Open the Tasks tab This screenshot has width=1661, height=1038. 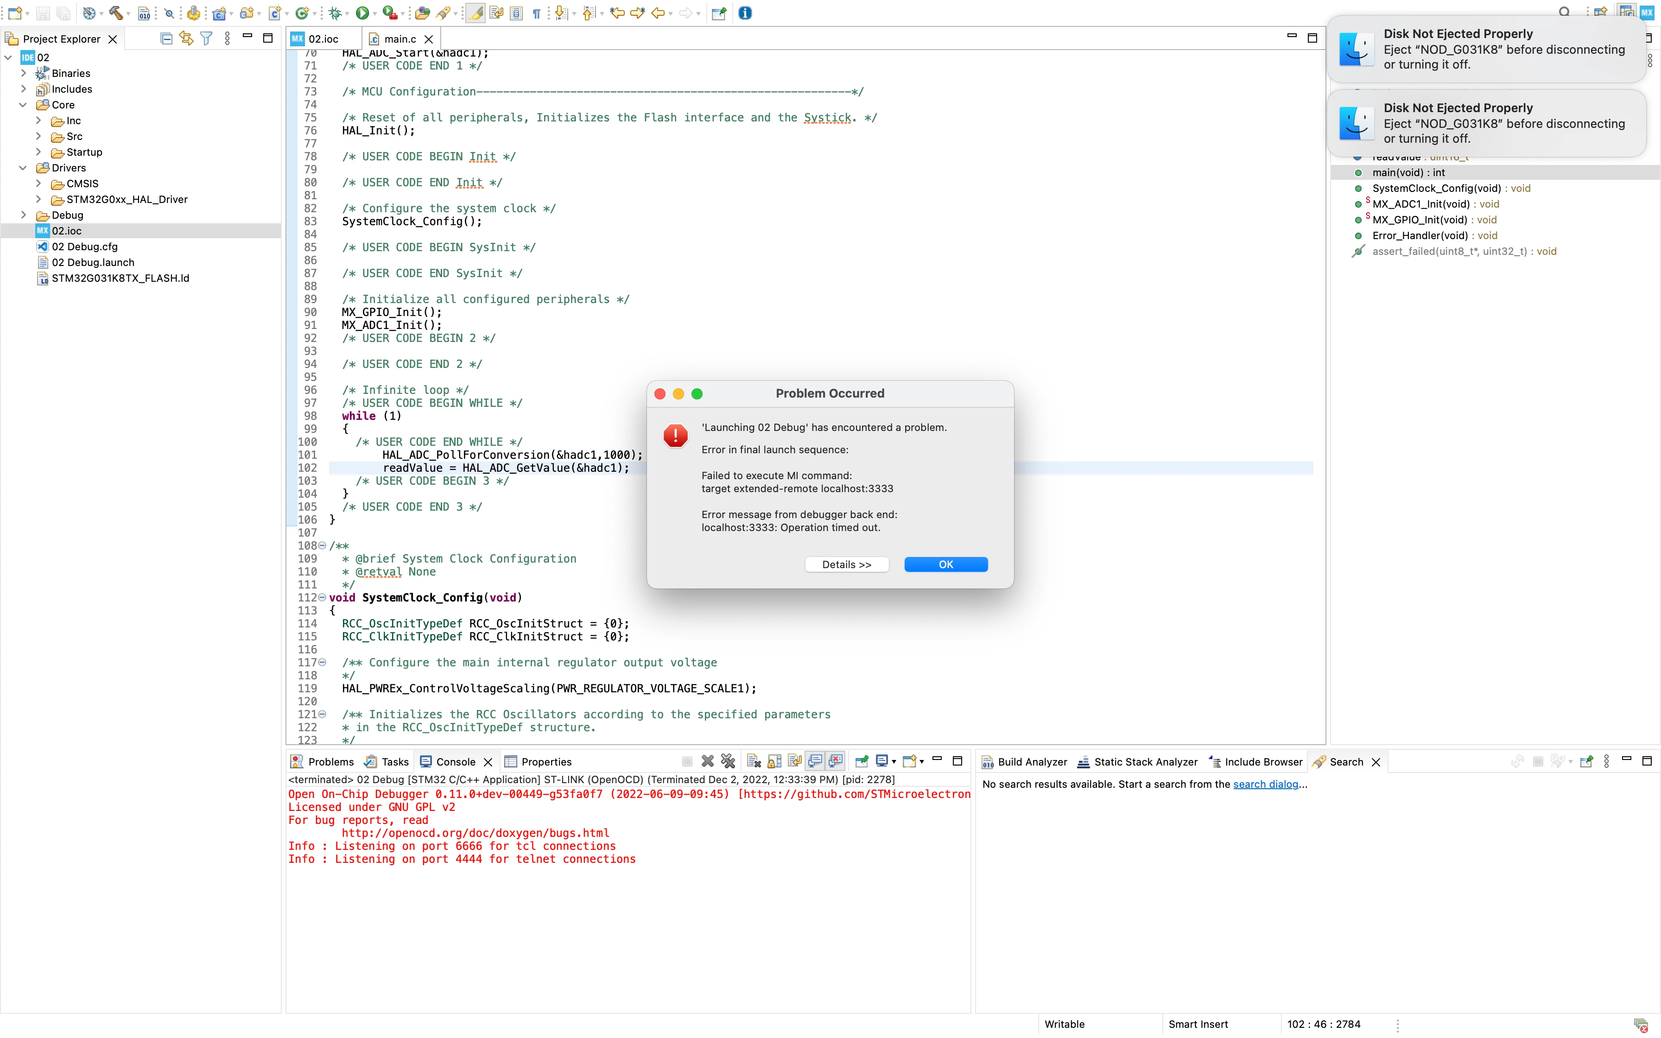pyautogui.click(x=387, y=761)
